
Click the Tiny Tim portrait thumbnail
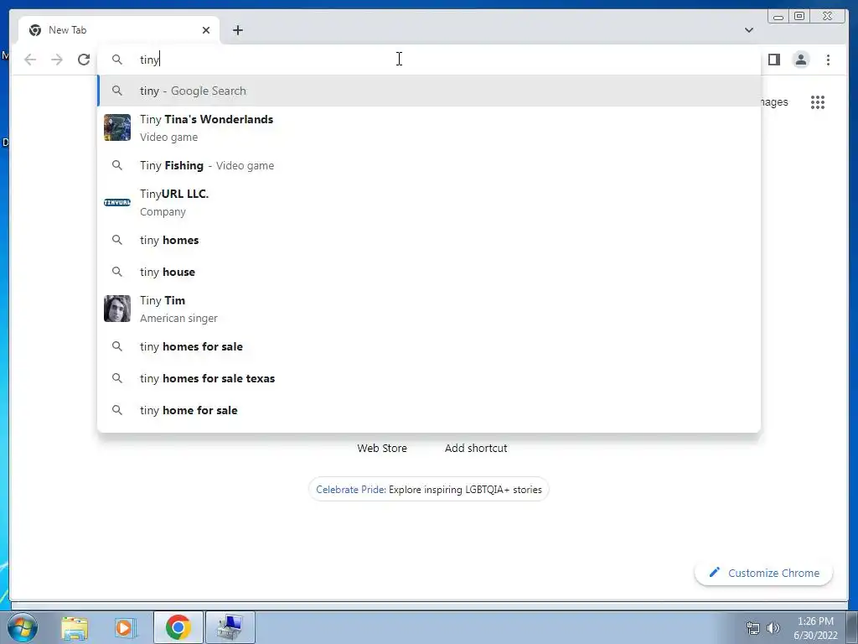(117, 309)
